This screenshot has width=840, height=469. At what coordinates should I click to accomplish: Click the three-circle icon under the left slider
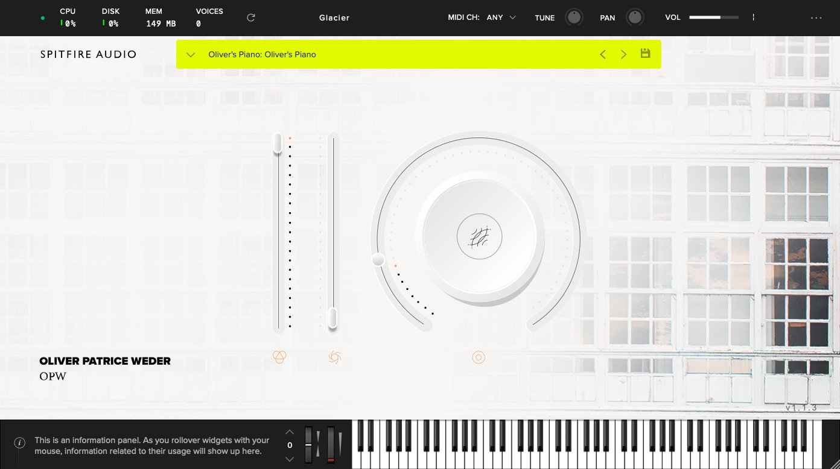(x=279, y=357)
